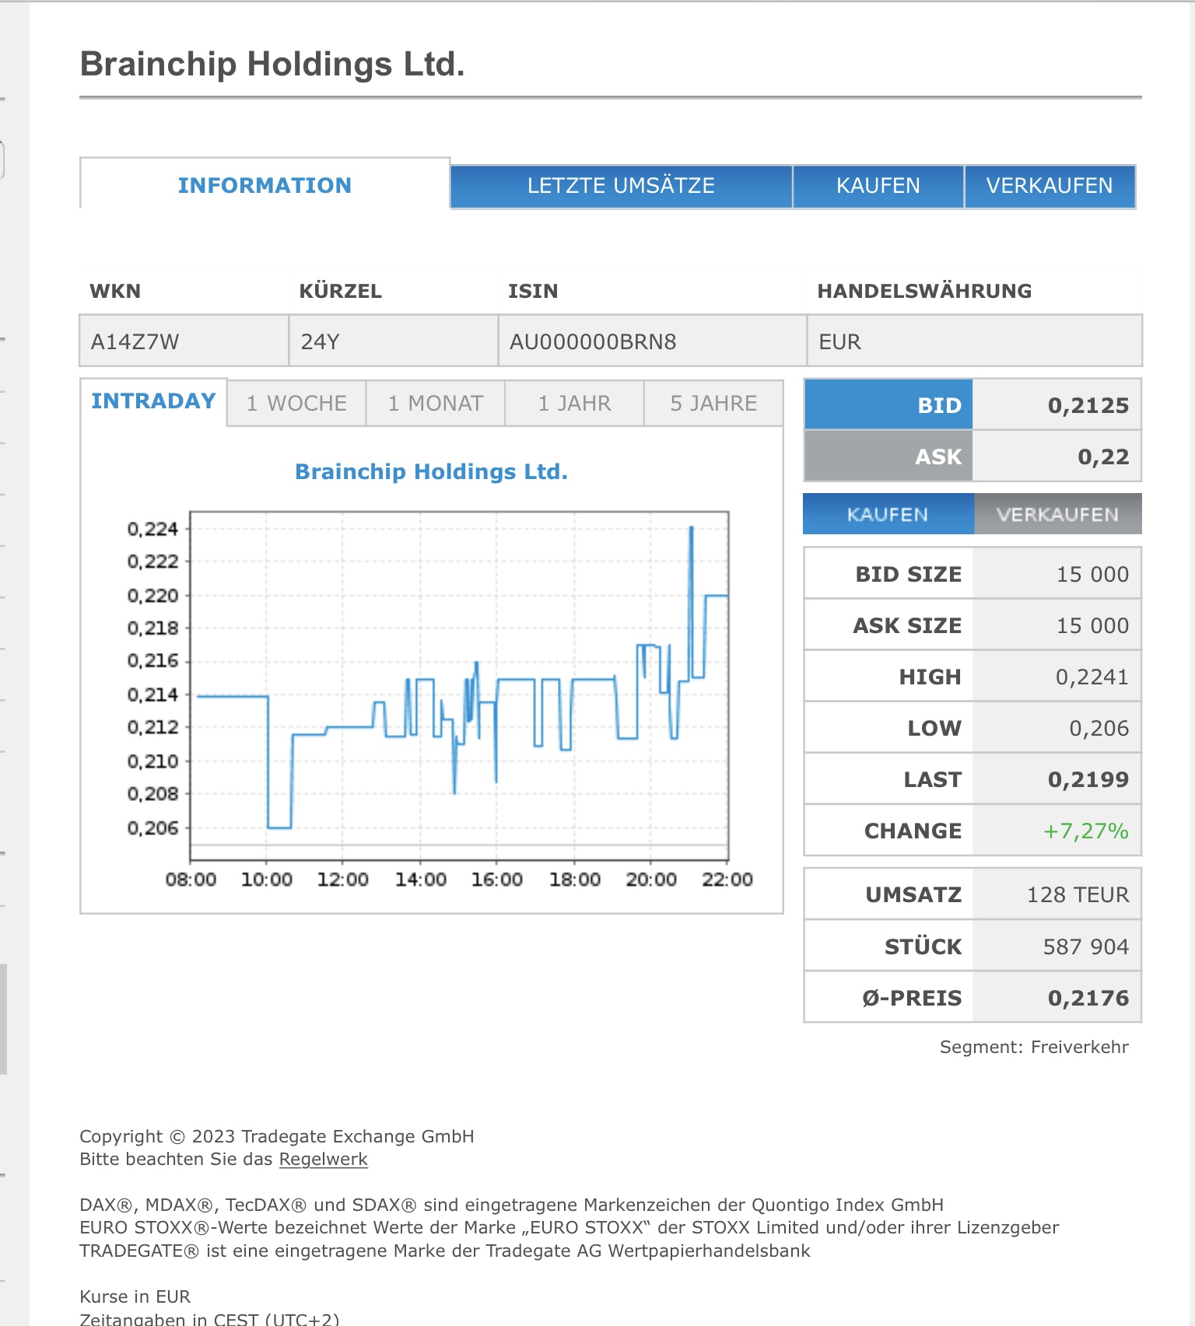Show the 1 JAHR chart

(x=575, y=403)
